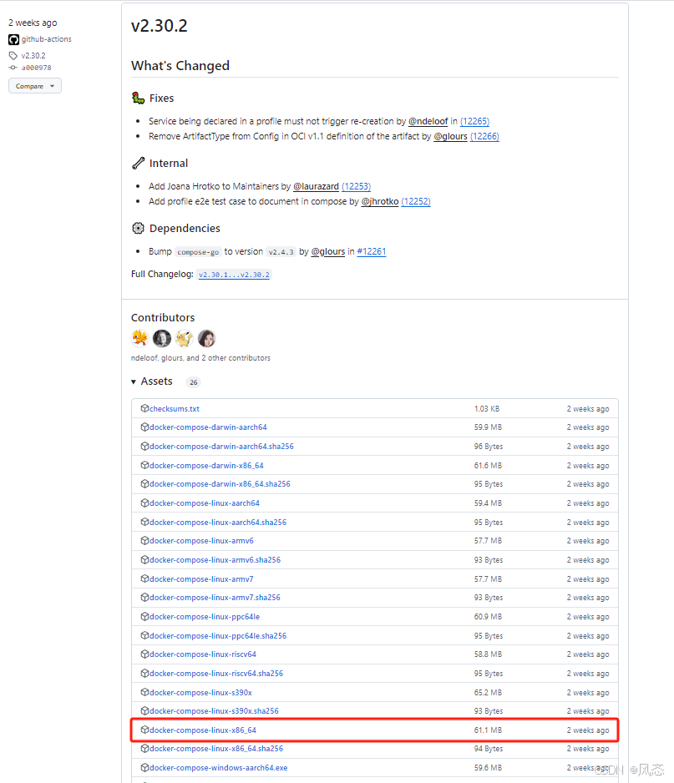Download checksums.txt
Viewport: 674px width, 783px height.
(x=175, y=408)
